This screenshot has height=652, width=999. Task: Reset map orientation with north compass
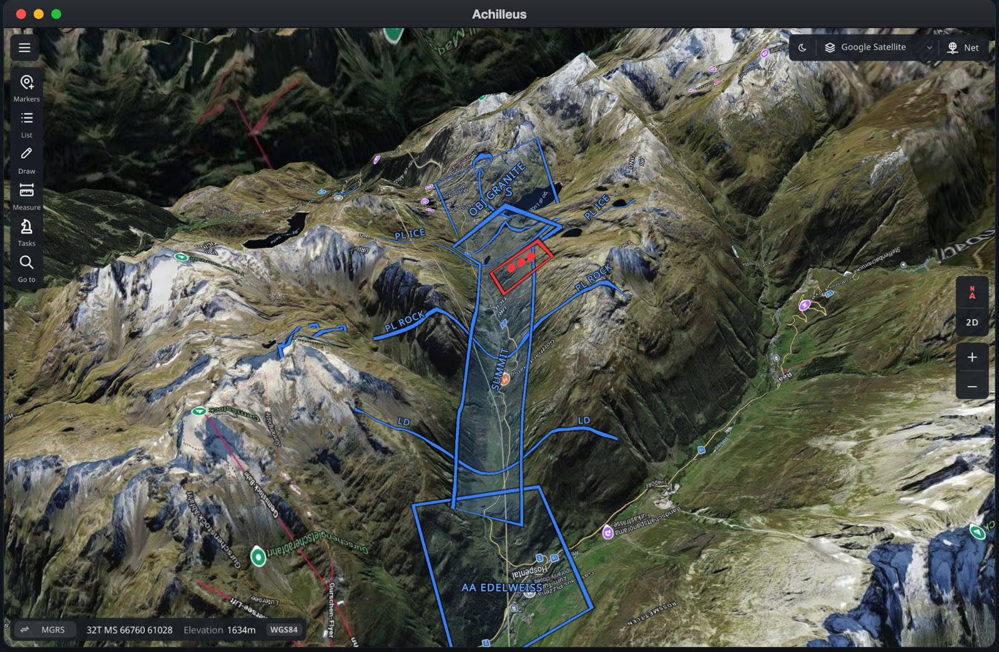[972, 292]
